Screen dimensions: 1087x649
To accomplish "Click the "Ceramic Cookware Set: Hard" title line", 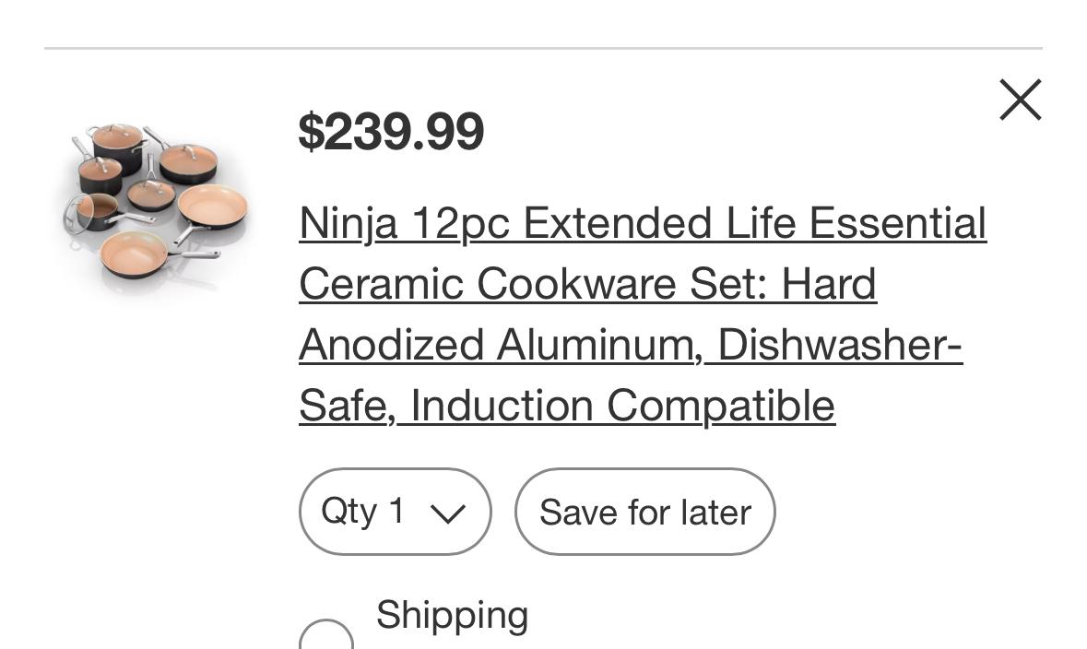I will coord(587,284).
